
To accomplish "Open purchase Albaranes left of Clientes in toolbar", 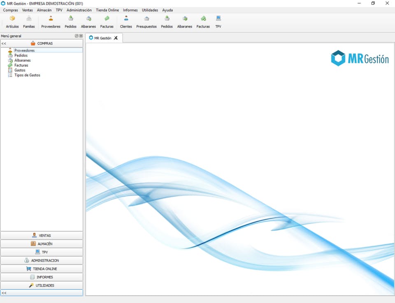I will tap(88, 22).
